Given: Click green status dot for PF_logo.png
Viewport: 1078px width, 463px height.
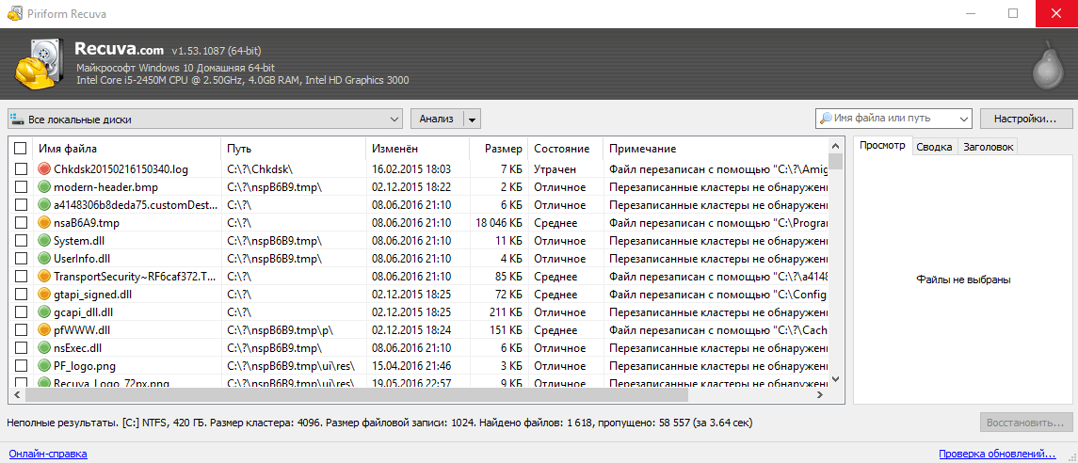Looking at the screenshot, I should point(44,365).
